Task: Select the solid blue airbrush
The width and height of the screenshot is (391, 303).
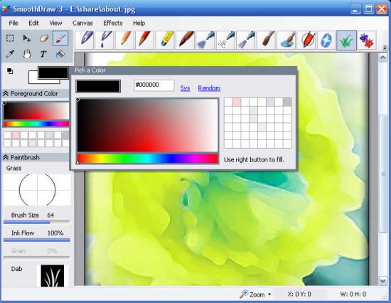Action: tap(205, 40)
